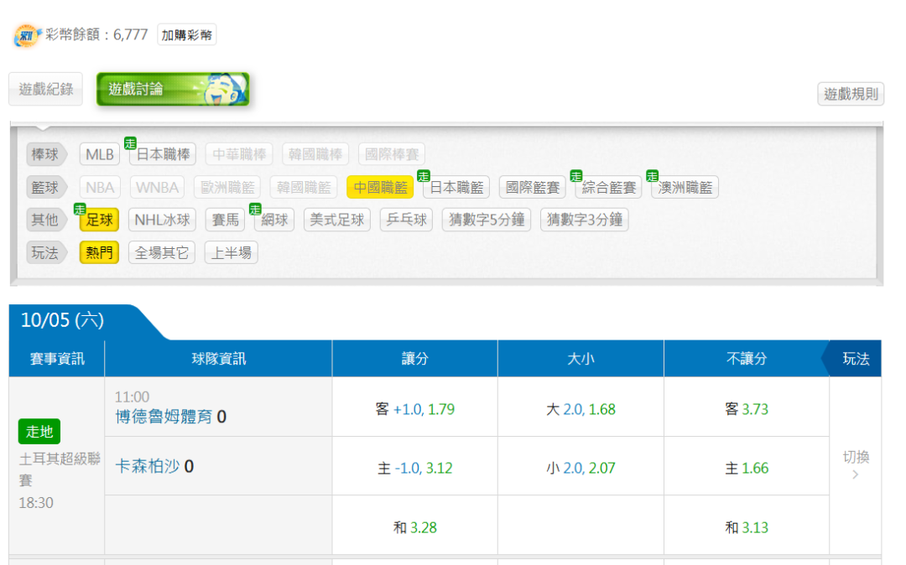Select 日本職棒 league filter
Viewport: 906px width, 565px height.
click(164, 155)
